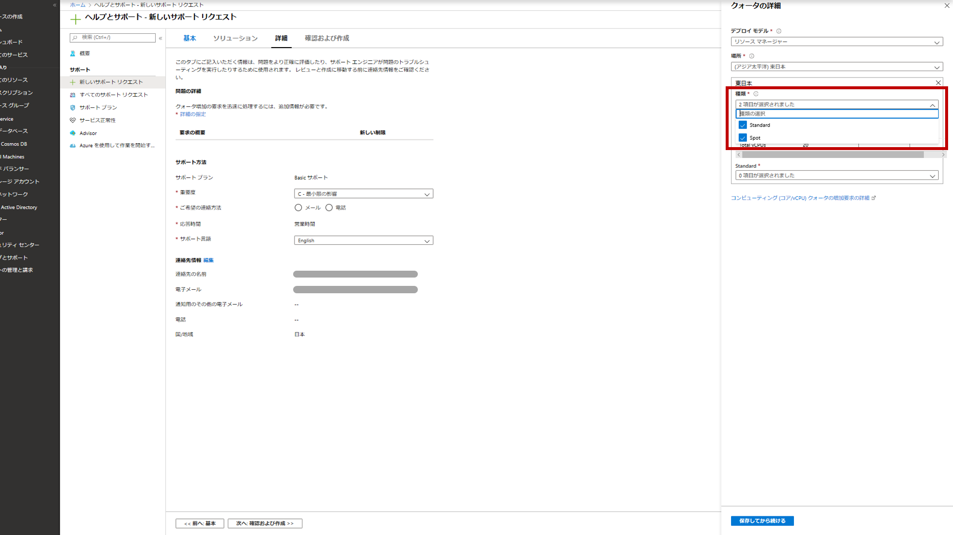Open コンピューティング クォータの増加要求の詳細 link
The height and width of the screenshot is (535, 953).
(x=800, y=198)
